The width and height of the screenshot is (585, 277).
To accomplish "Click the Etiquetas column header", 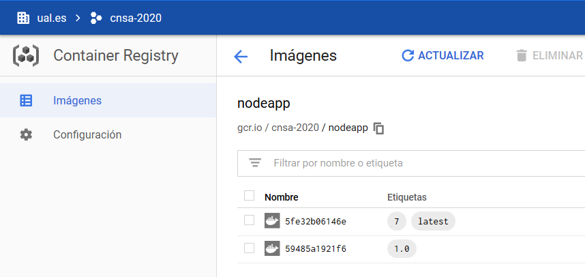I will 407,197.
